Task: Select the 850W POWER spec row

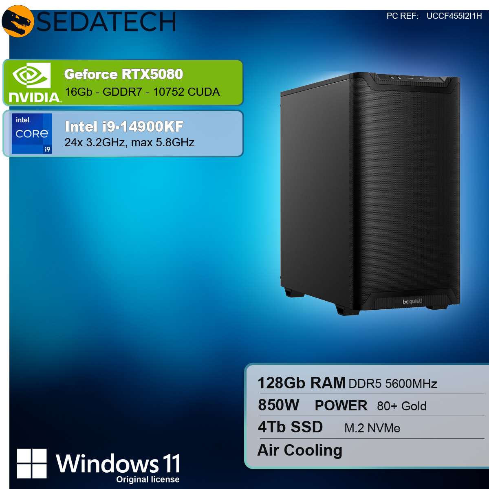Action: tap(371, 405)
